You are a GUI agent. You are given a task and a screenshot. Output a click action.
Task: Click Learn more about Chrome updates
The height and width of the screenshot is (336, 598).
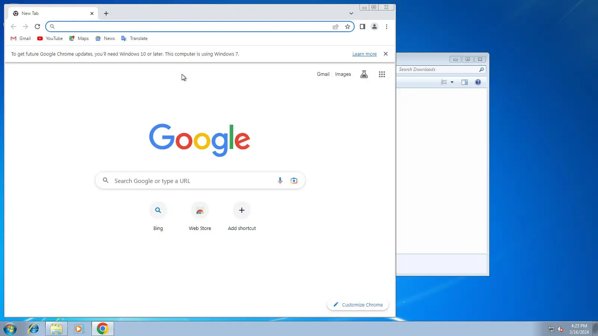pyautogui.click(x=364, y=54)
